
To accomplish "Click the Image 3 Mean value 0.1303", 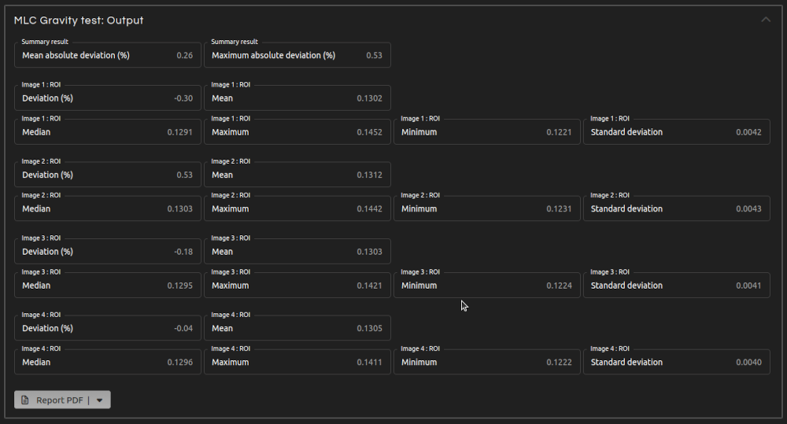I will point(369,252).
